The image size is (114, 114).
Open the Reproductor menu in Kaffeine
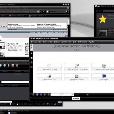48,42
